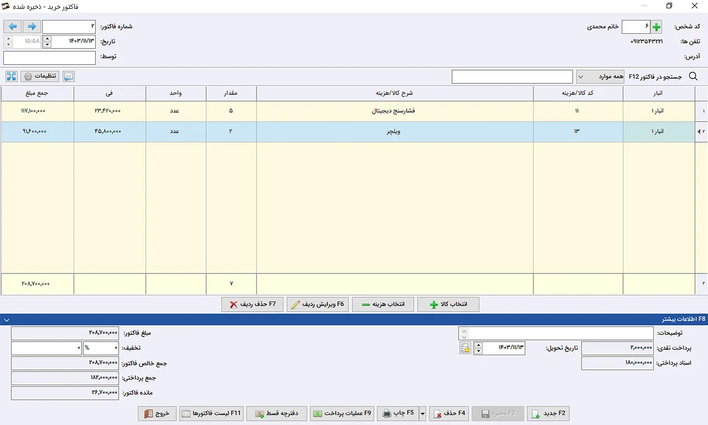Click F6 ویرایش ردیف button
This screenshot has height=425, width=708.
tap(317, 304)
